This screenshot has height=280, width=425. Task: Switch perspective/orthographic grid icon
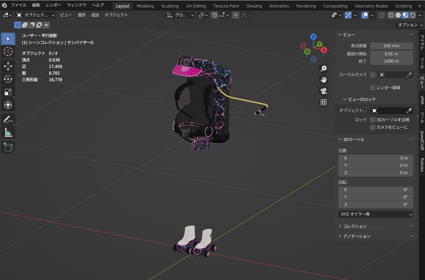tap(324, 102)
